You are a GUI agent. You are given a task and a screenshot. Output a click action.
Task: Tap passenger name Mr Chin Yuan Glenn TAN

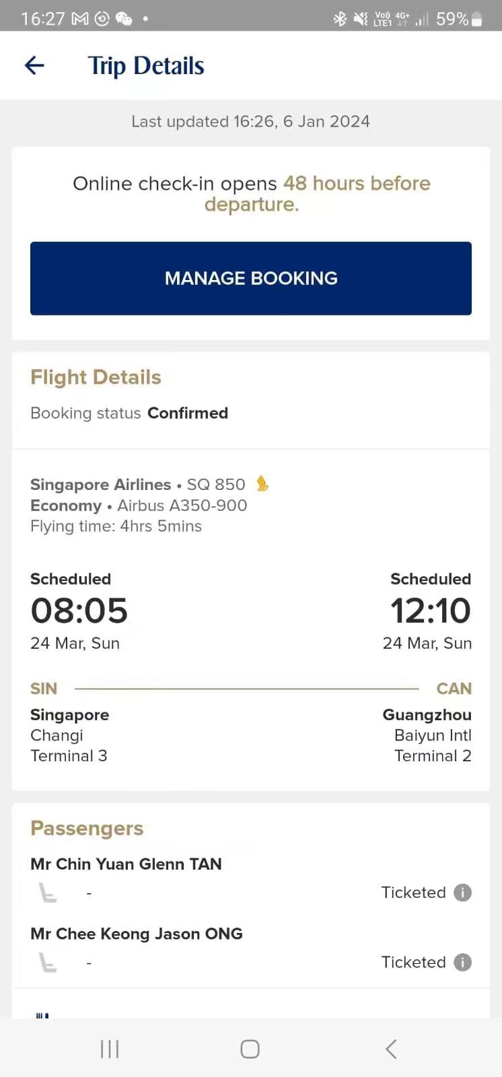click(x=126, y=864)
